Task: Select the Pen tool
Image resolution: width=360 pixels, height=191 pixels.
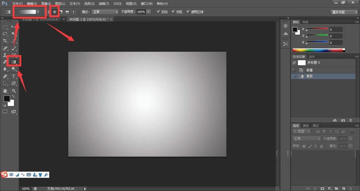Action: (5, 76)
